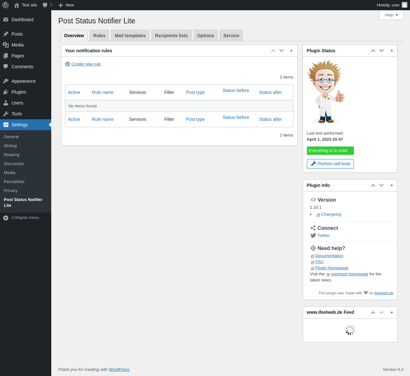Move Plugin Info panel down

click(381, 185)
